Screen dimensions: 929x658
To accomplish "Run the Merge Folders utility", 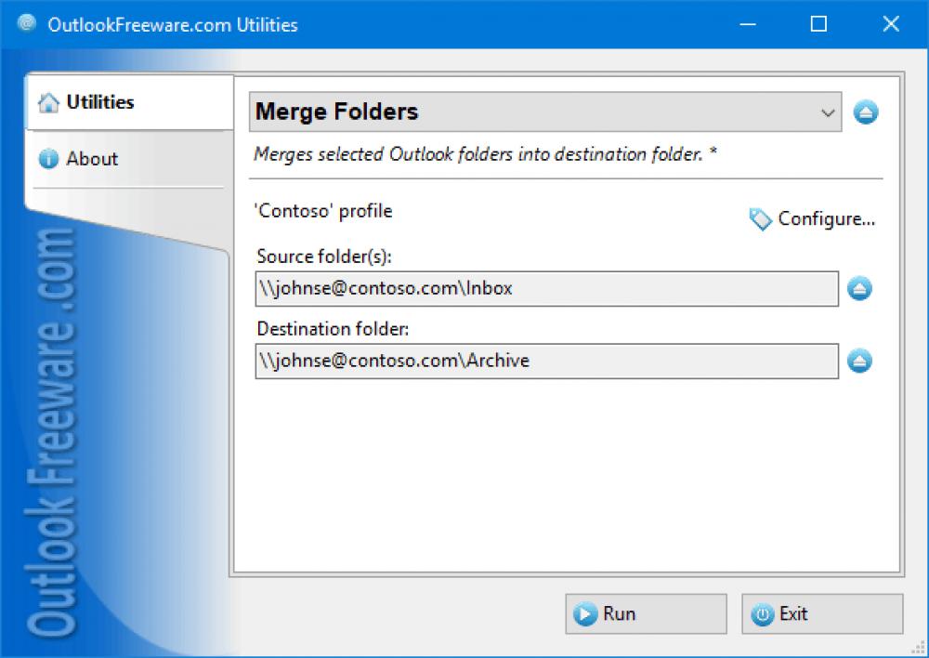I will pos(645,613).
